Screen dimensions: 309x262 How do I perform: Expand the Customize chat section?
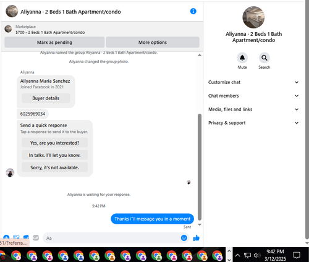tap(253, 82)
